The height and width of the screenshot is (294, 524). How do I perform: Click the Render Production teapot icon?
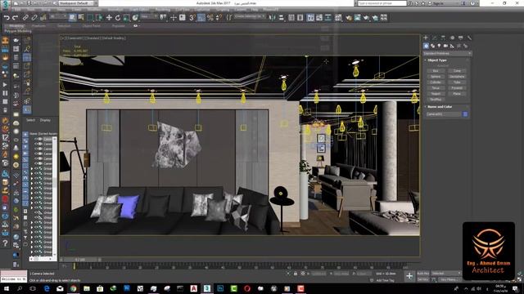pos(366,18)
